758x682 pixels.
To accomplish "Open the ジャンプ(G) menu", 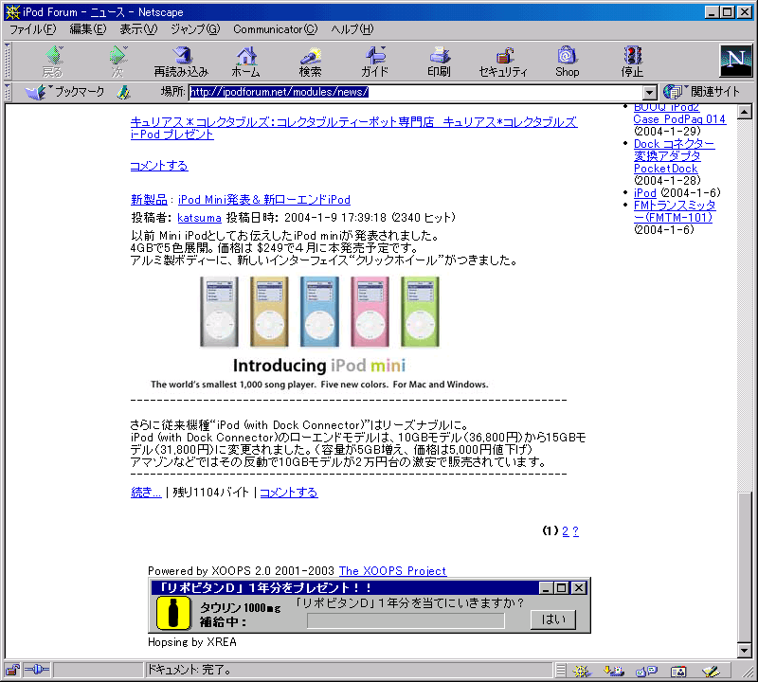I will [195, 29].
